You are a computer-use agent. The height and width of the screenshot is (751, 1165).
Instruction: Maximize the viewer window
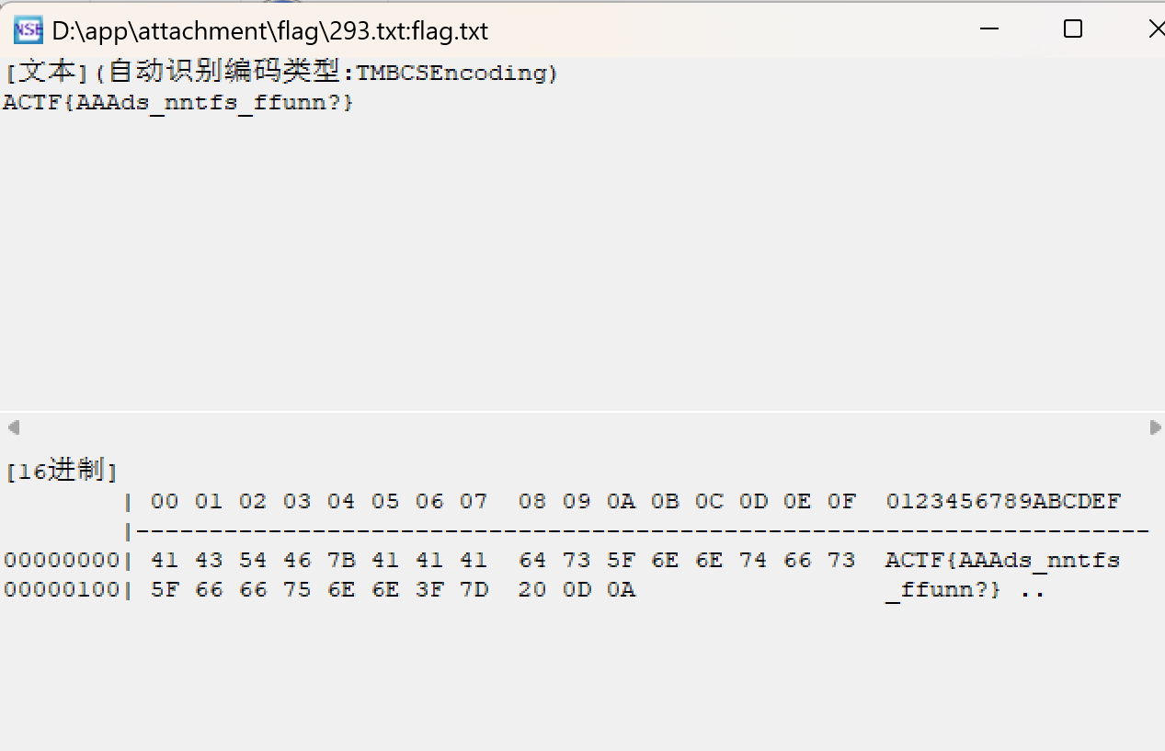[x=1072, y=29]
